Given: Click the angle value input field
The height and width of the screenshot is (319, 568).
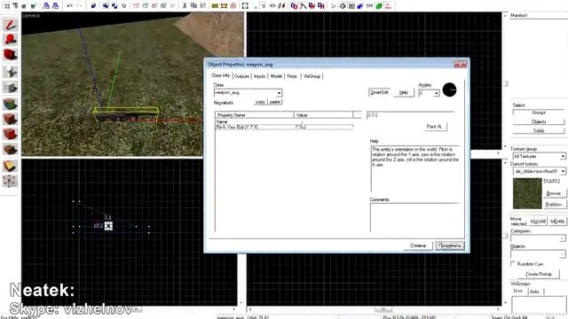Looking at the screenshot, I should point(410,115).
